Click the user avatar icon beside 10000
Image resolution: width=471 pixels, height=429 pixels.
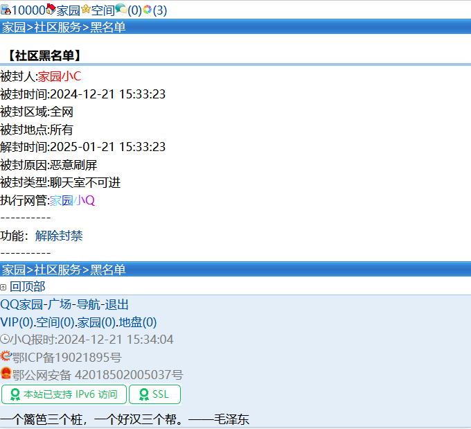coord(6,10)
